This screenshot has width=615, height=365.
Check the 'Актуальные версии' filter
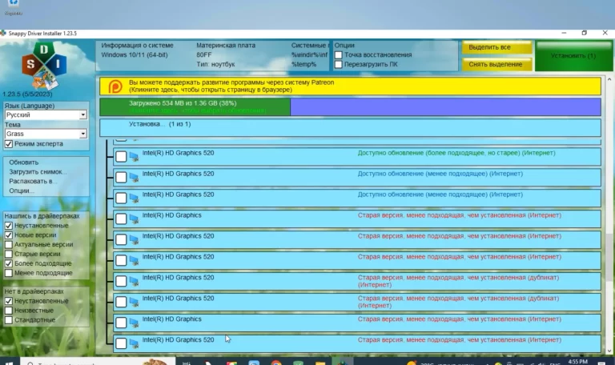tap(9, 245)
